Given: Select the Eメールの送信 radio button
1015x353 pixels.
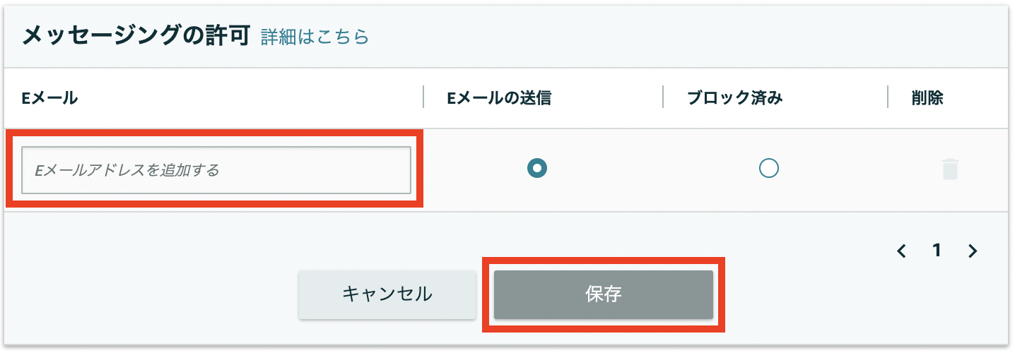Looking at the screenshot, I should (538, 168).
